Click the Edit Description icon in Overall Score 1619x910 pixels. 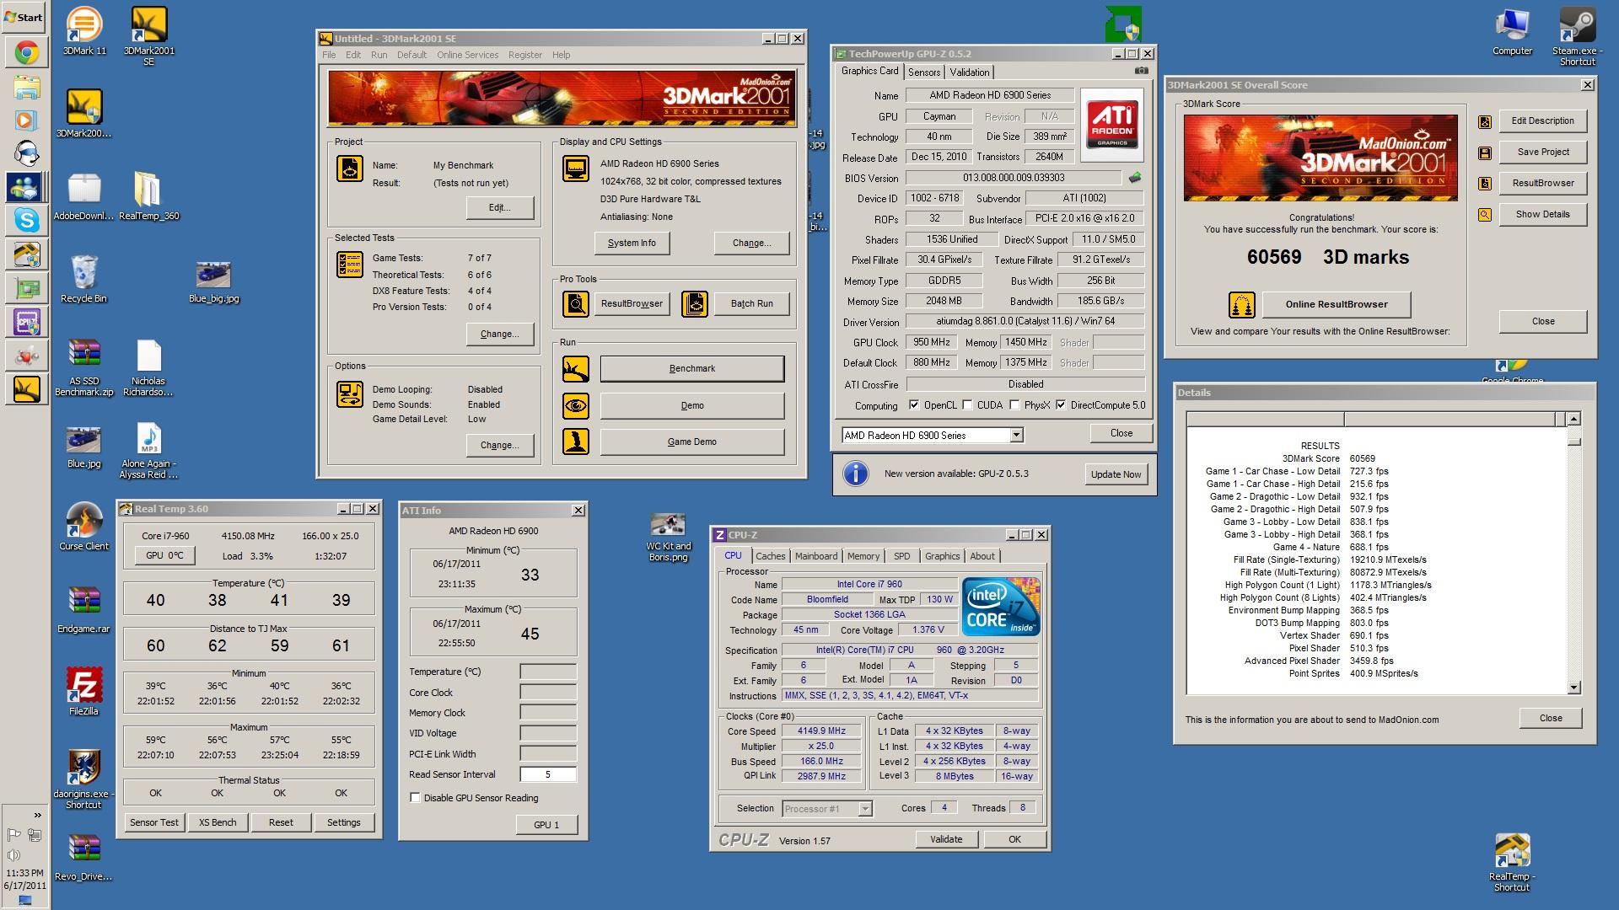click(1485, 121)
